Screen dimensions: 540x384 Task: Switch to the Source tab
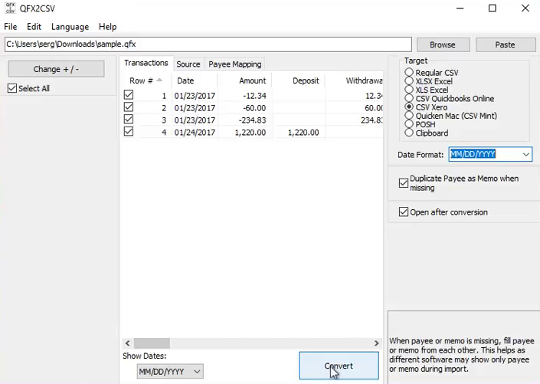tap(188, 64)
